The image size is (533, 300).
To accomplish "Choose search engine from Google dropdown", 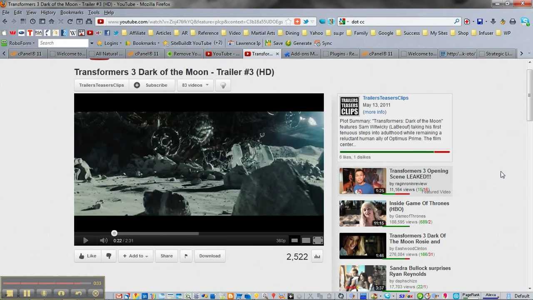I will [x=344, y=22].
